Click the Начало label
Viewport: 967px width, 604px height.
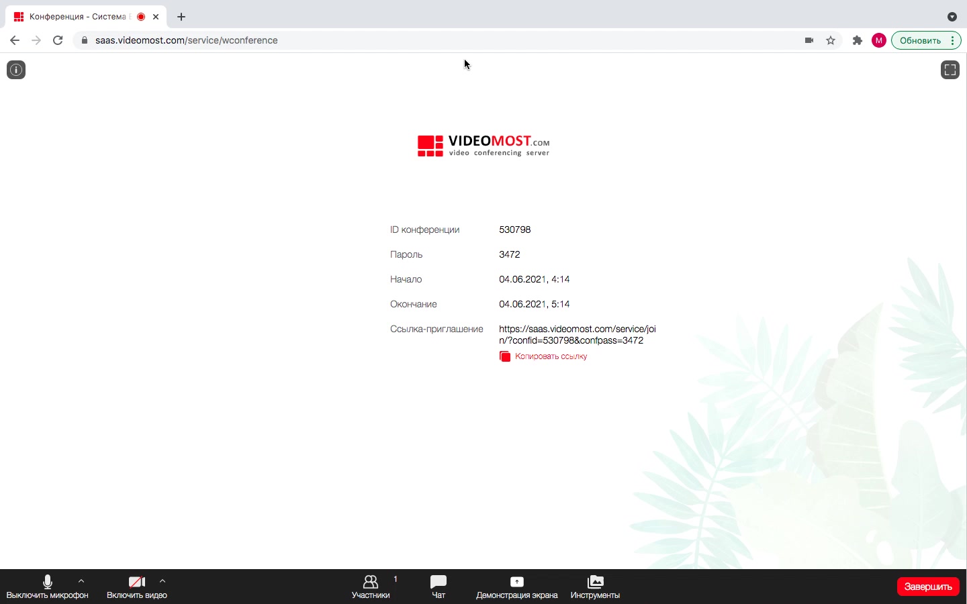pos(406,279)
